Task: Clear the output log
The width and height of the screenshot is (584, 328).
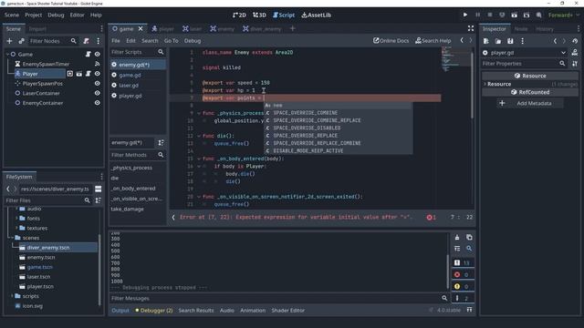Action: 457,237
